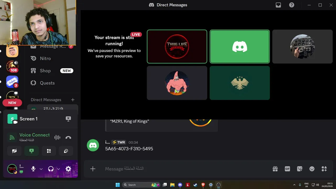Select the server with 108 badge
This screenshot has width=336, height=189.
click(12, 66)
